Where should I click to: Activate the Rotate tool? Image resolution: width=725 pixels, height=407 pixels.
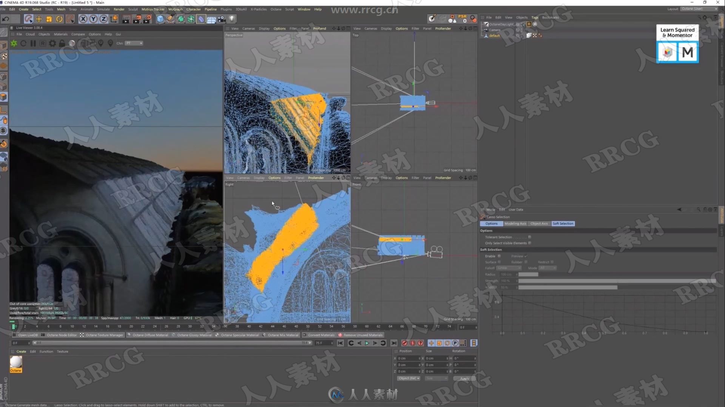click(x=59, y=19)
